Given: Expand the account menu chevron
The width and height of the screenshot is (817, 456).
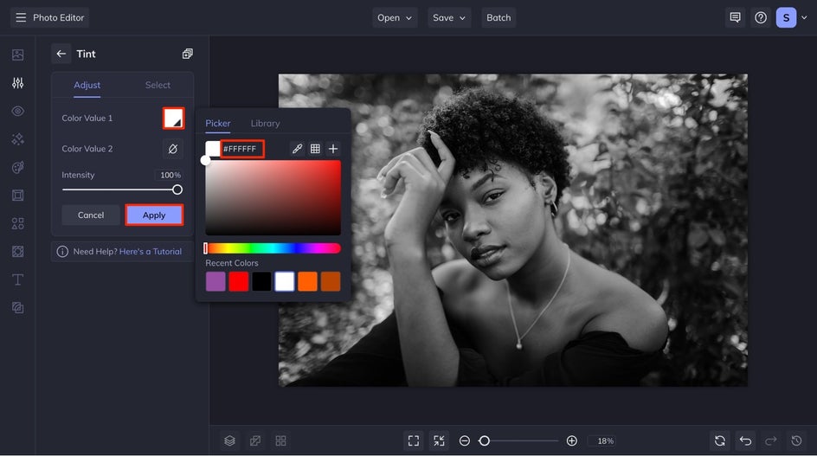Looking at the screenshot, I should click(804, 17).
